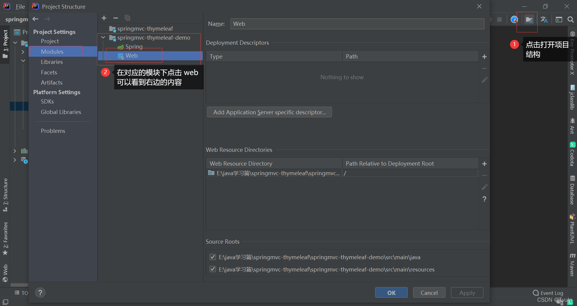Open the Structure tool window tab
Viewport: 577px width, 306px height.
[x=5, y=195]
